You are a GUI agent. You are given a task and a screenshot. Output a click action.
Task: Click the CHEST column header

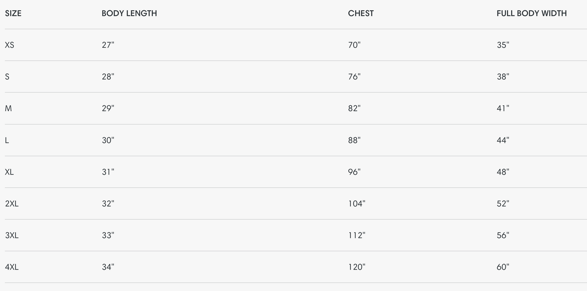click(361, 14)
